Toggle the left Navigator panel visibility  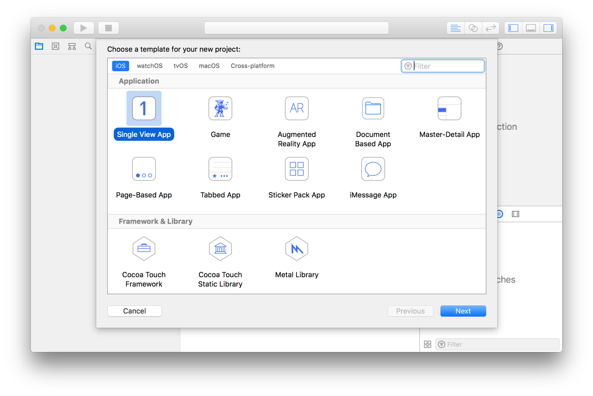[513, 28]
